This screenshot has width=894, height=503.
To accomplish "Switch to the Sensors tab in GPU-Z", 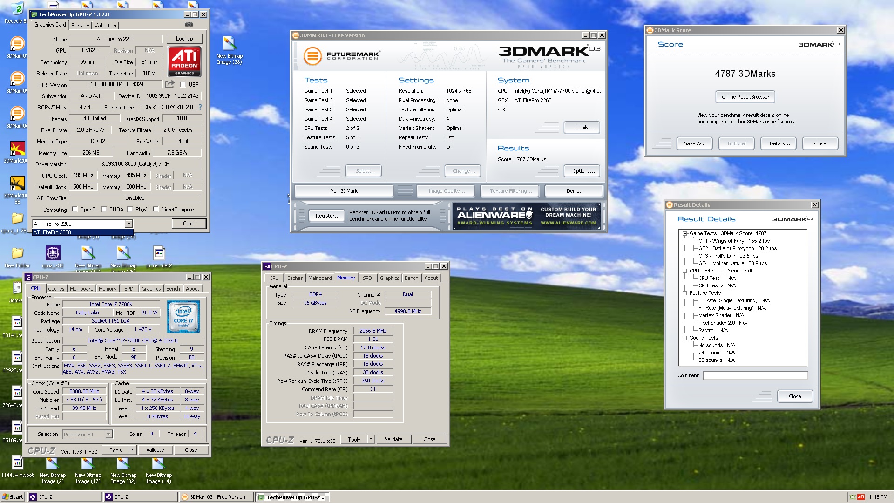I will coord(80,26).
